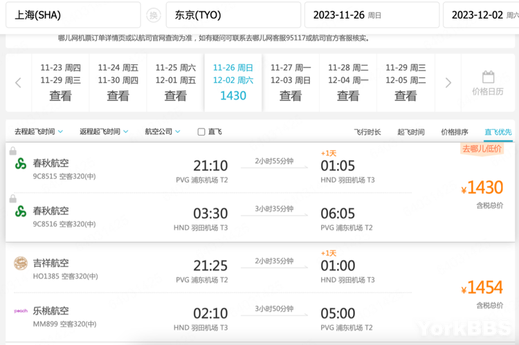Screen dimensions: 519x345
Task: Click the departure city field 上海(SHA)
Action: click(x=73, y=15)
